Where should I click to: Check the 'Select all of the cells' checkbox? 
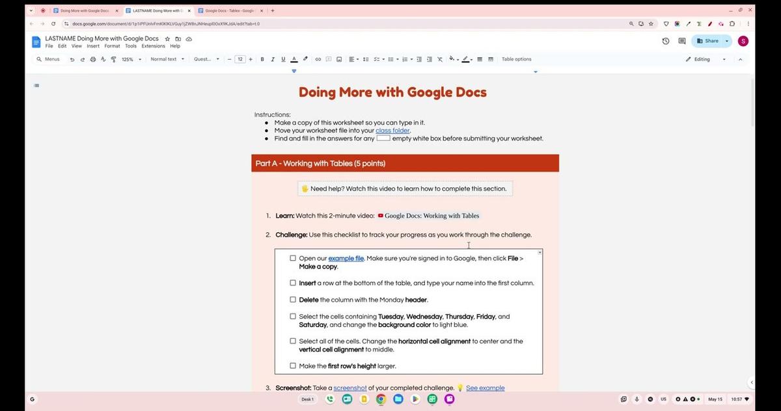coord(293,341)
